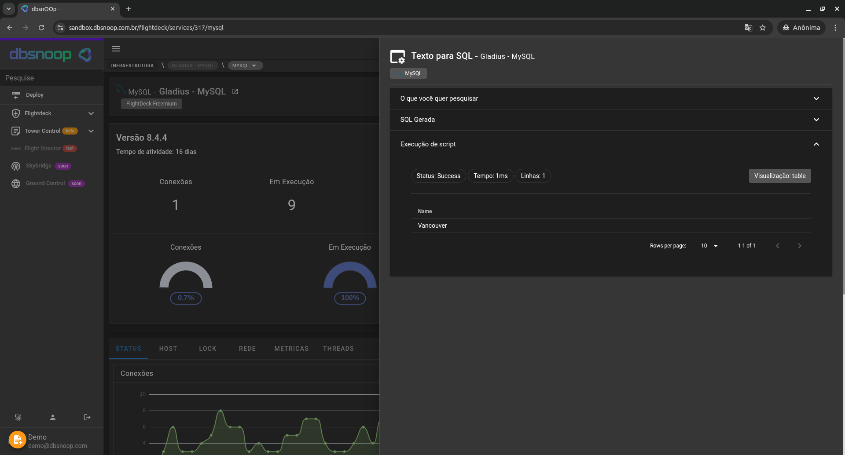Go to previous results page
The width and height of the screenshot is (845, 455).
[x=778, y=246]
